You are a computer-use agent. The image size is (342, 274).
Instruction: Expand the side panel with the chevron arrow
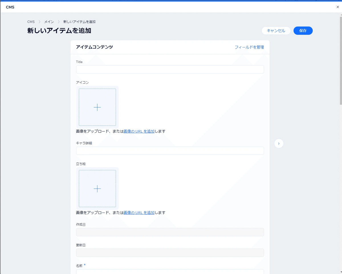(x=279, y=143)
